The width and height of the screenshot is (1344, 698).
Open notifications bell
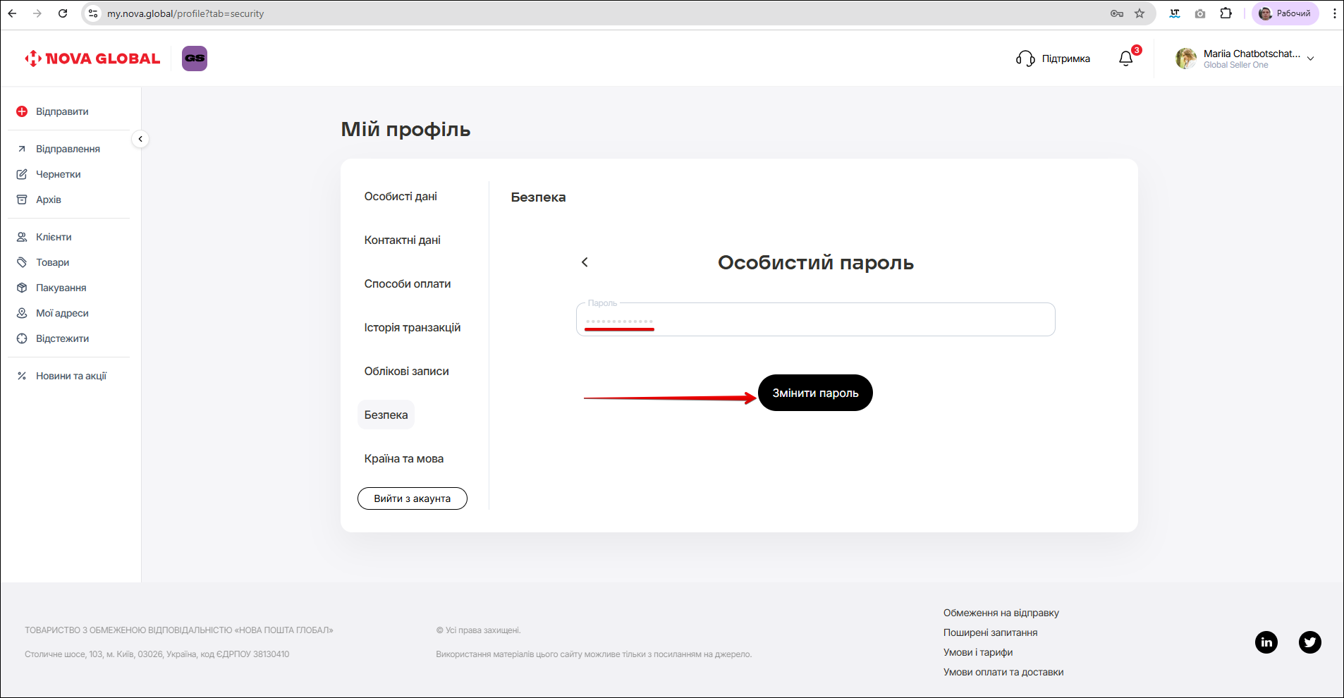pyautogui.click(x=1126, y=59)
